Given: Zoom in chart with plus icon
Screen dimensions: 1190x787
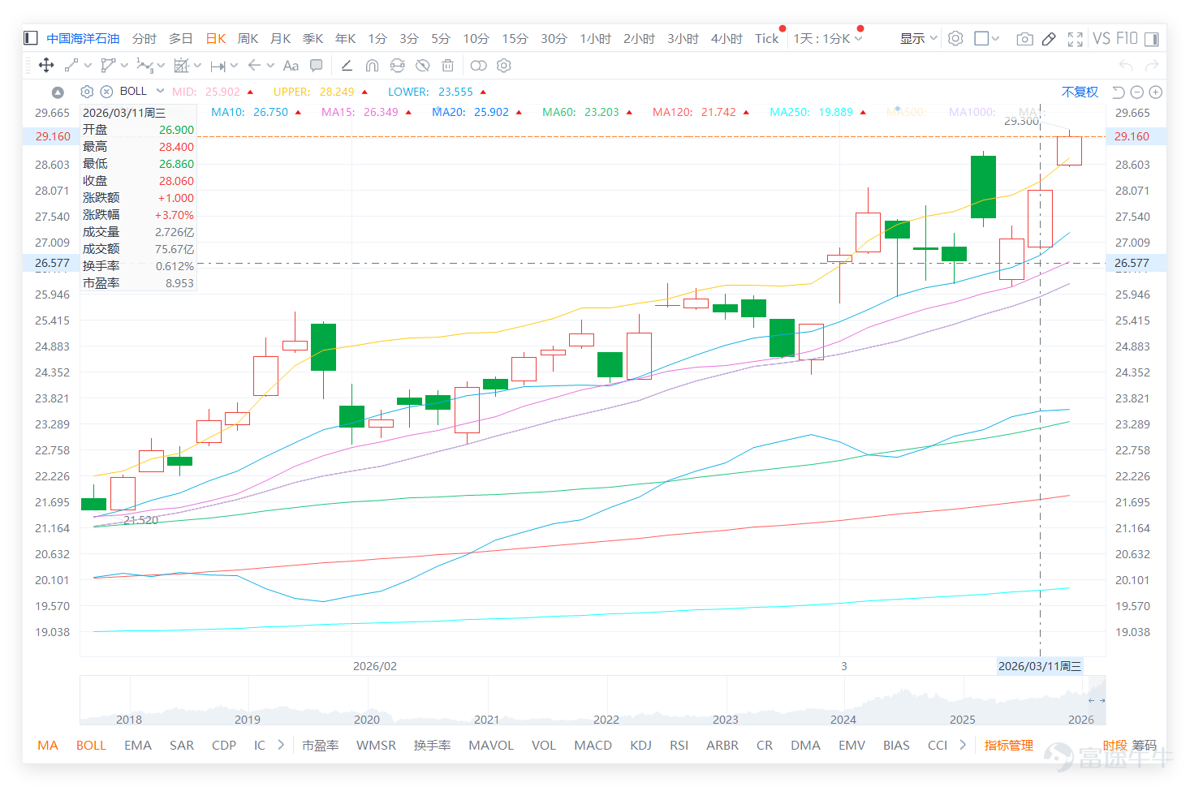Looking at the screenshot, I should pos(1156,92).
